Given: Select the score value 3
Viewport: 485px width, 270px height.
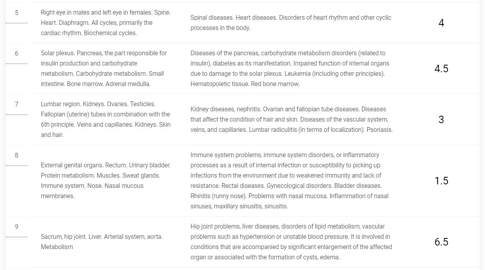Looking at the screenshot, I should pos(441,120).
